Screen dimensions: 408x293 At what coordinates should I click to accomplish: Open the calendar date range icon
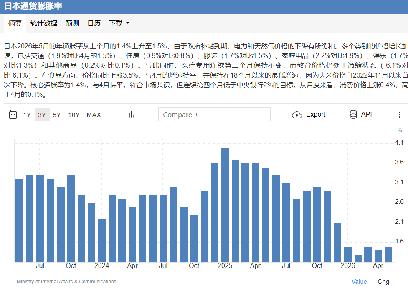(x=13, y=115)
